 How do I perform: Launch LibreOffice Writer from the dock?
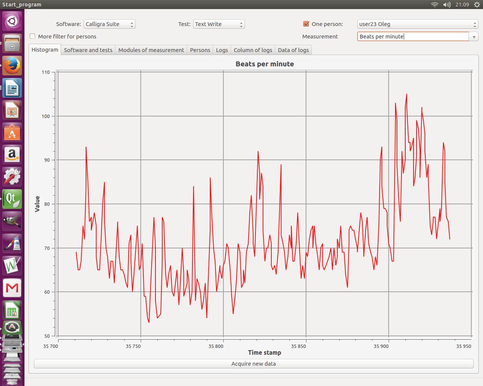[x=12, y=88]
